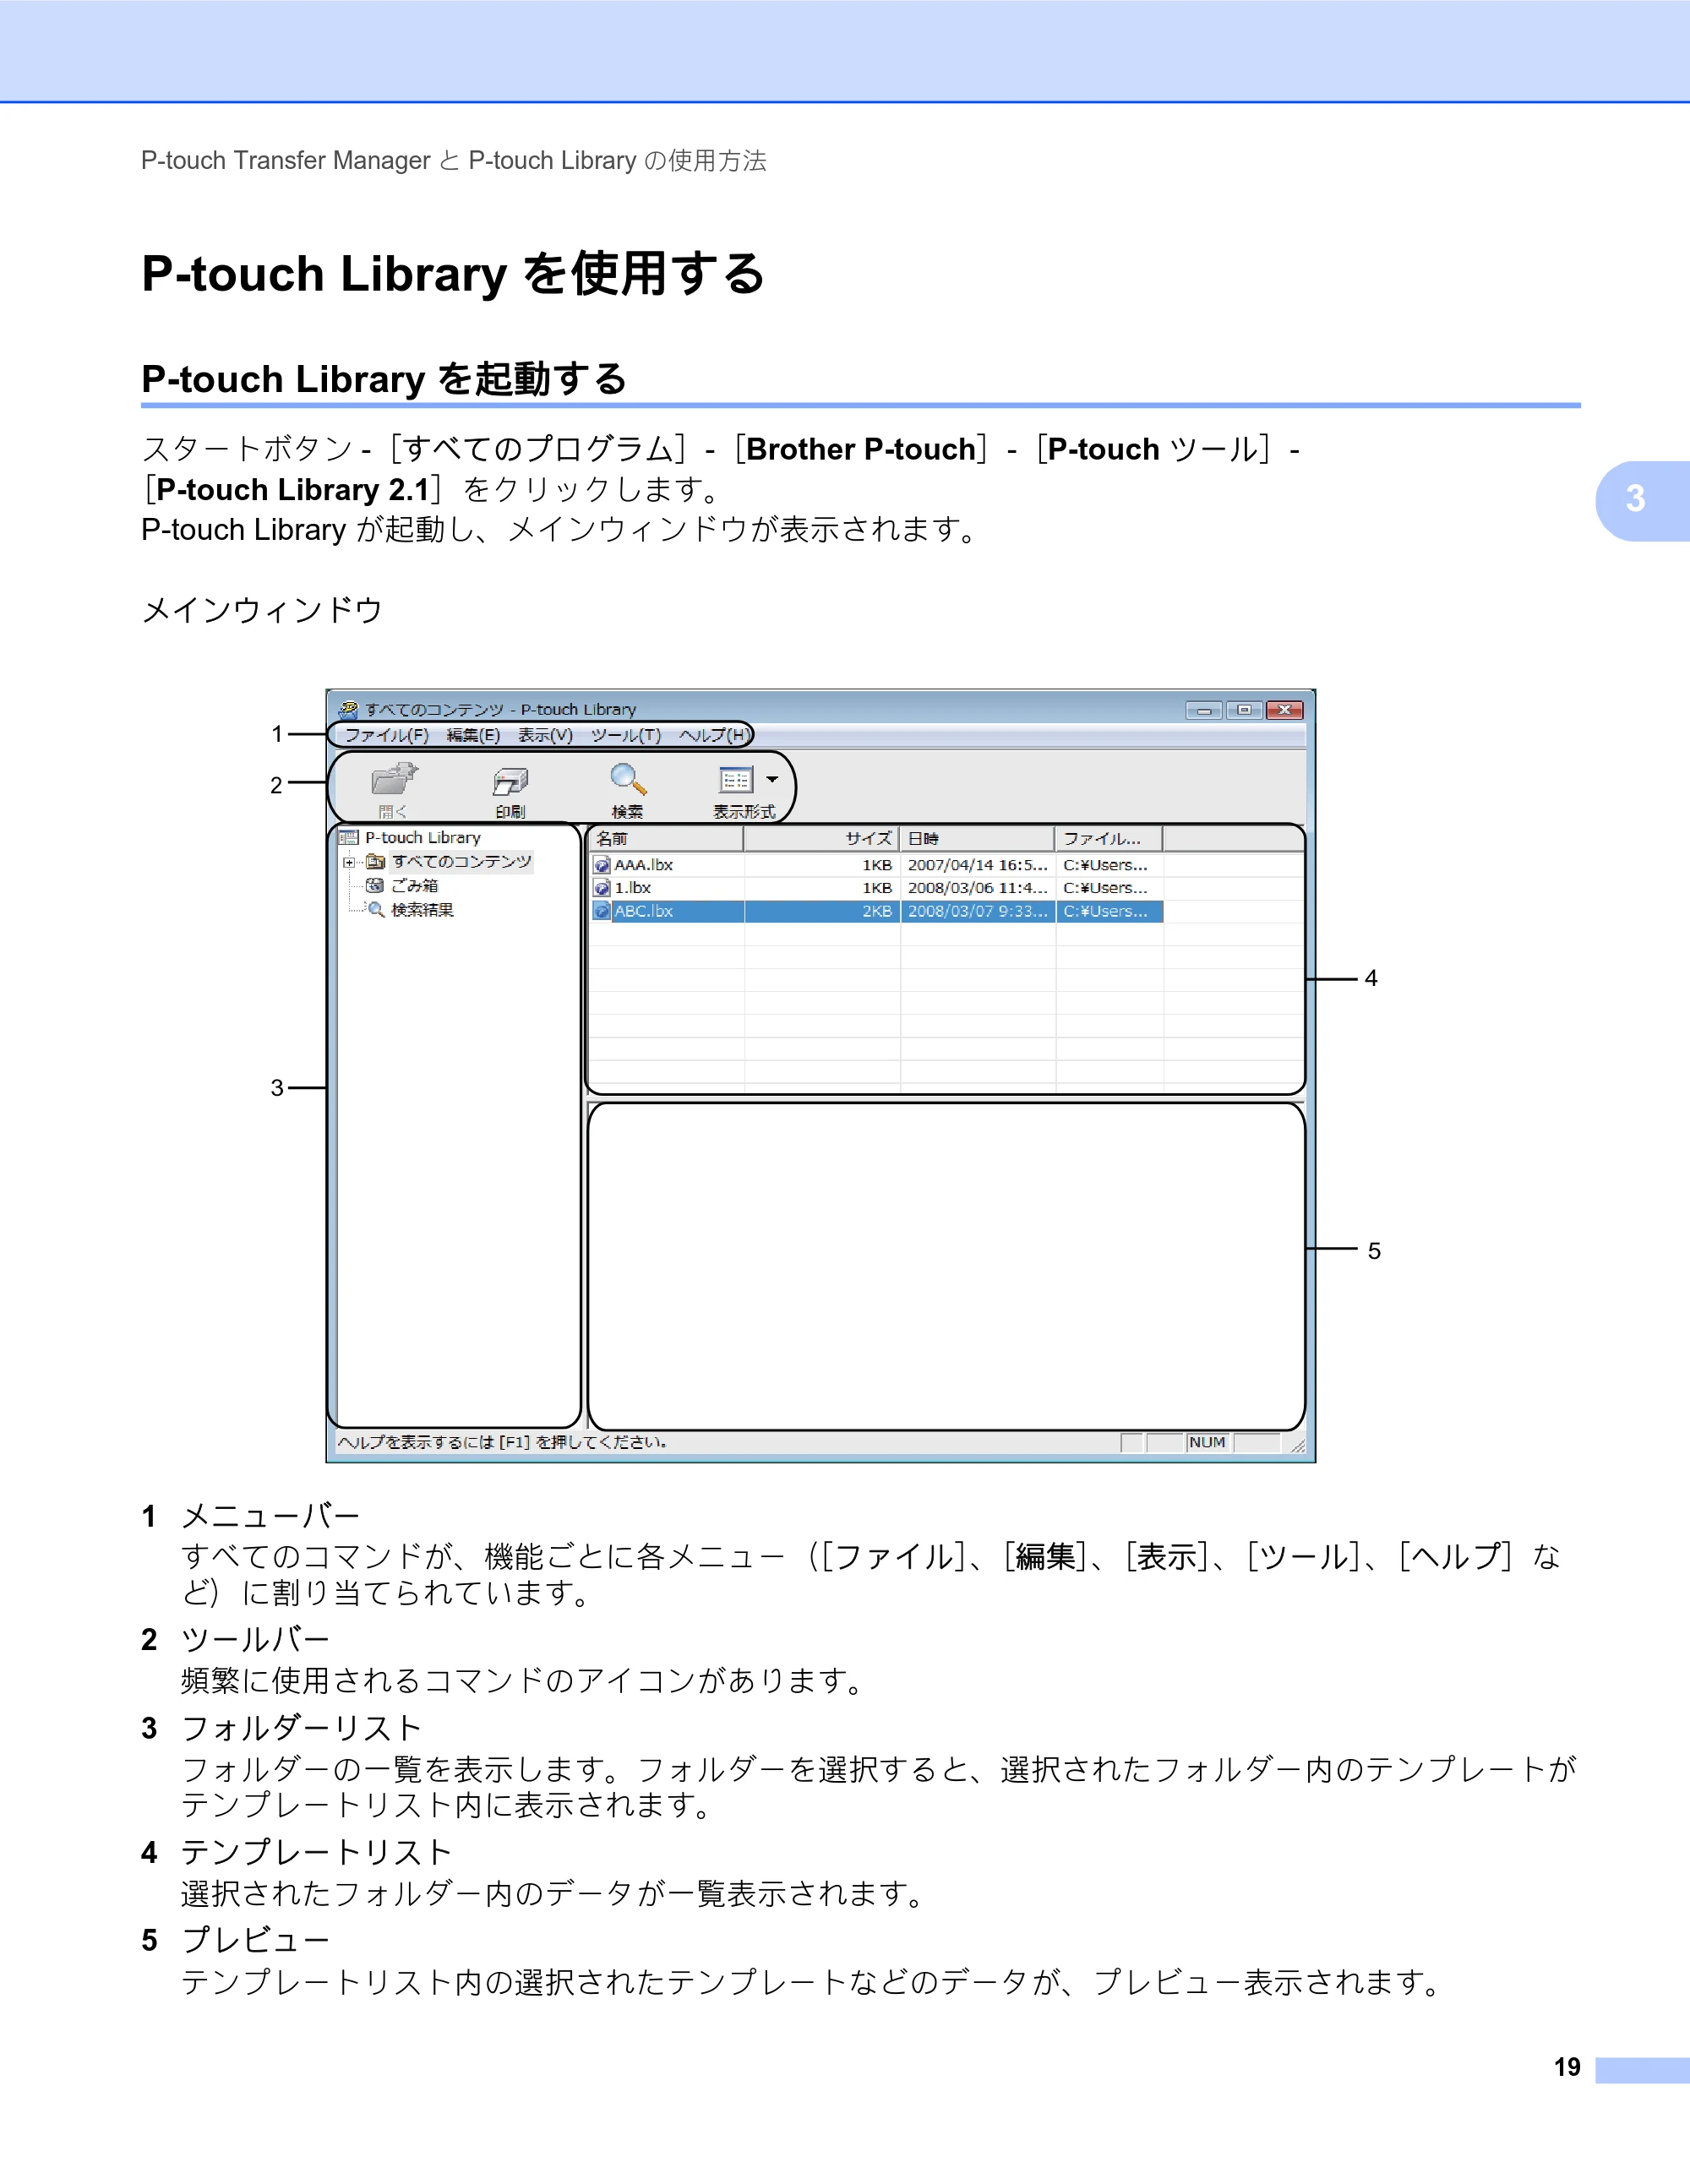
Task: Open the ツール(T) menu
Action: point(626,735)
